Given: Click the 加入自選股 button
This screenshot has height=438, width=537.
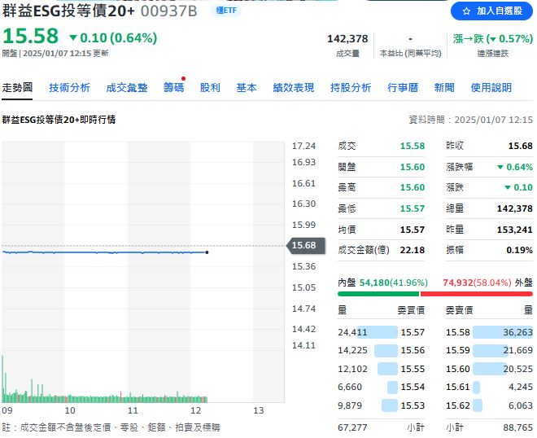Looking at the screenshot, I should point(491,11).
